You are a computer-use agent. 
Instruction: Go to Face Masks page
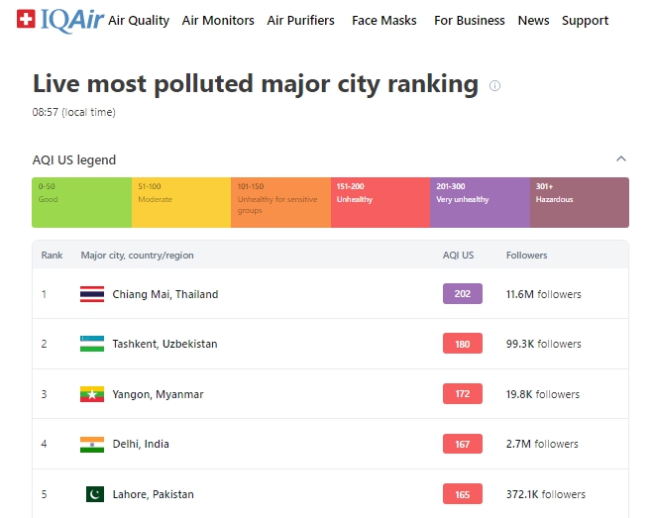pos(383,20)
